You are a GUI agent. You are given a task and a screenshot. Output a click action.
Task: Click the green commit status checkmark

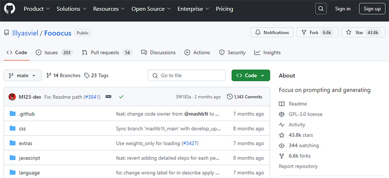click(x=121, y=97)
